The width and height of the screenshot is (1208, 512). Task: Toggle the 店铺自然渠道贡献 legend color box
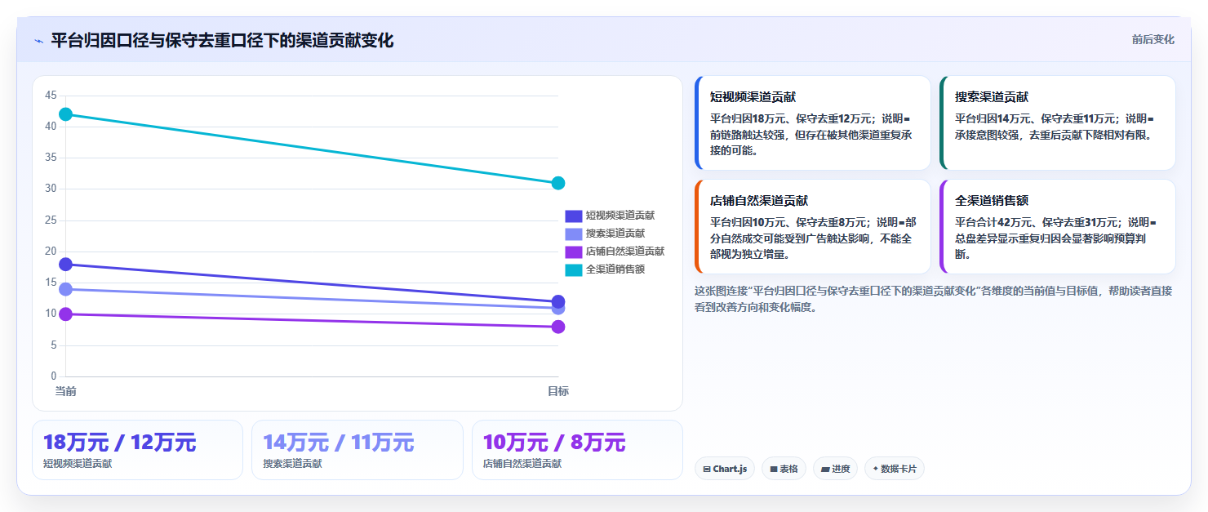(x=574, y=252)
